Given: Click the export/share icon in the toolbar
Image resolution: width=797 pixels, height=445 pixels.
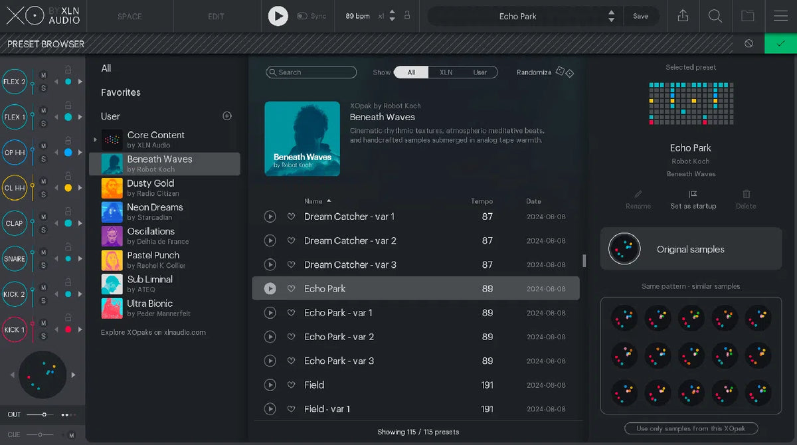Looking at the screenshot, I should [x=683, y=16].
